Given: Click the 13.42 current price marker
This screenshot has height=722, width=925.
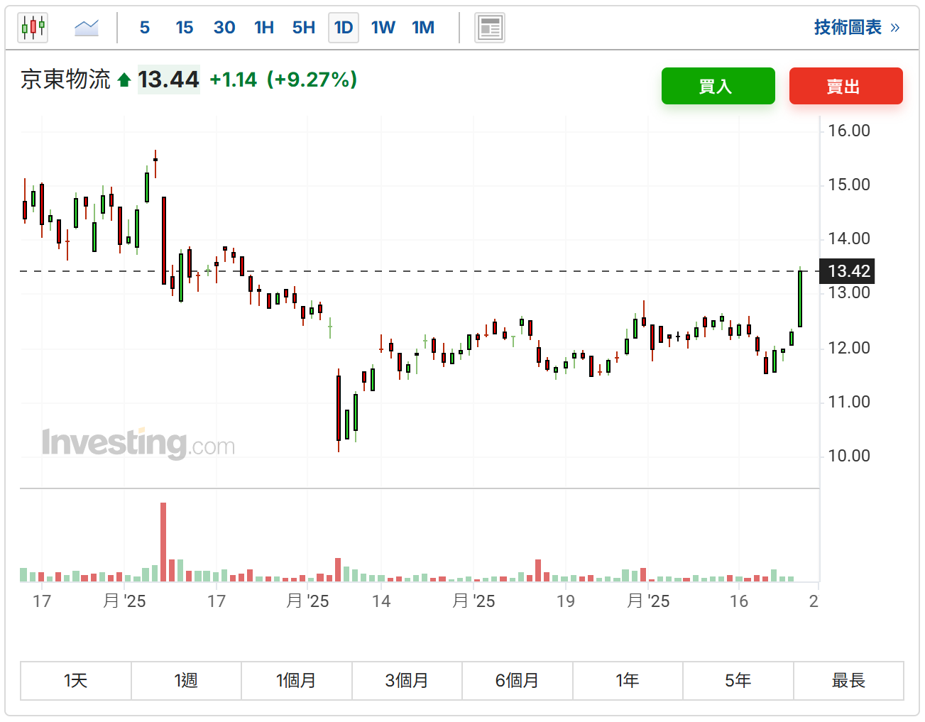Looking at the screenshot, I should [847, 271].
